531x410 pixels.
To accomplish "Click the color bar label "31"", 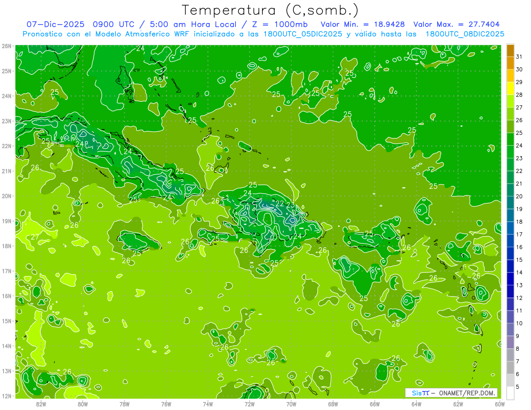I will [x=519, y=57].
